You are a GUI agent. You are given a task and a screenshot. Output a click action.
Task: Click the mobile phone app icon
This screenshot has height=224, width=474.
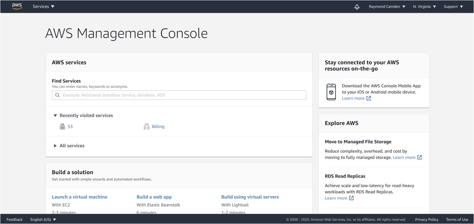pos(331,92)
